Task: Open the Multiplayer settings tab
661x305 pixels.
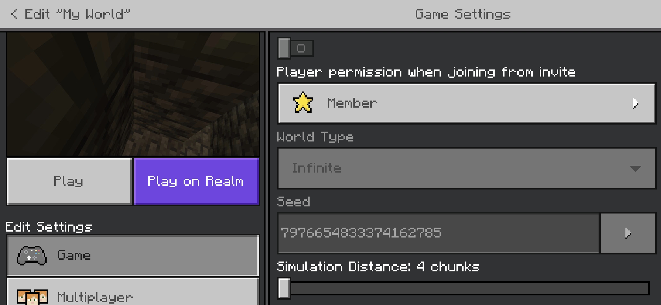Action: pos(132,292)
